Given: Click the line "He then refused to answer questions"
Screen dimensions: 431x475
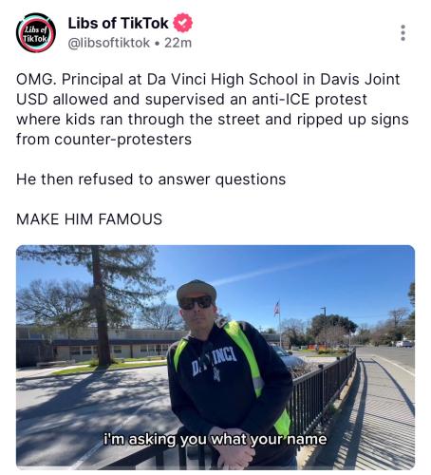Looking at the screenshot, I should point(151,180).
